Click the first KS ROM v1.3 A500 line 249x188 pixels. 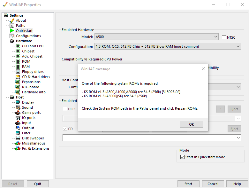[131, 92]
